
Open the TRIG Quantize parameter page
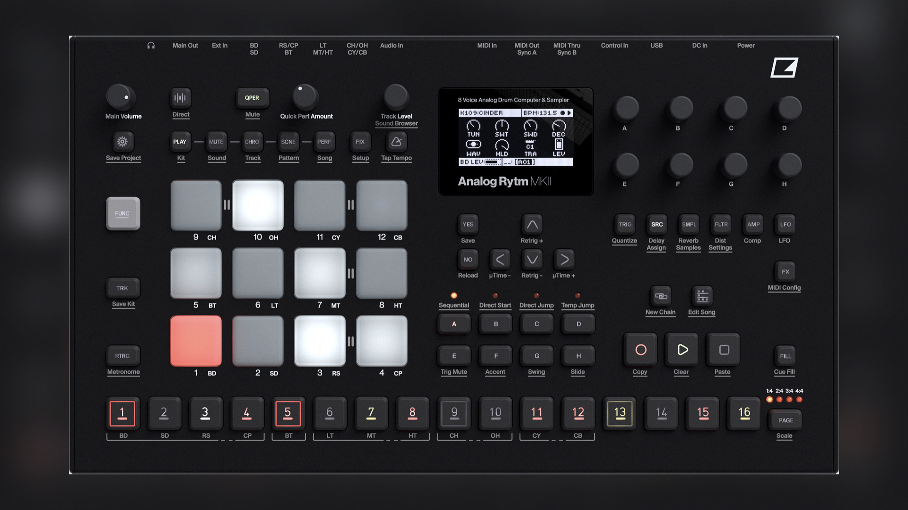click(625, 224)
